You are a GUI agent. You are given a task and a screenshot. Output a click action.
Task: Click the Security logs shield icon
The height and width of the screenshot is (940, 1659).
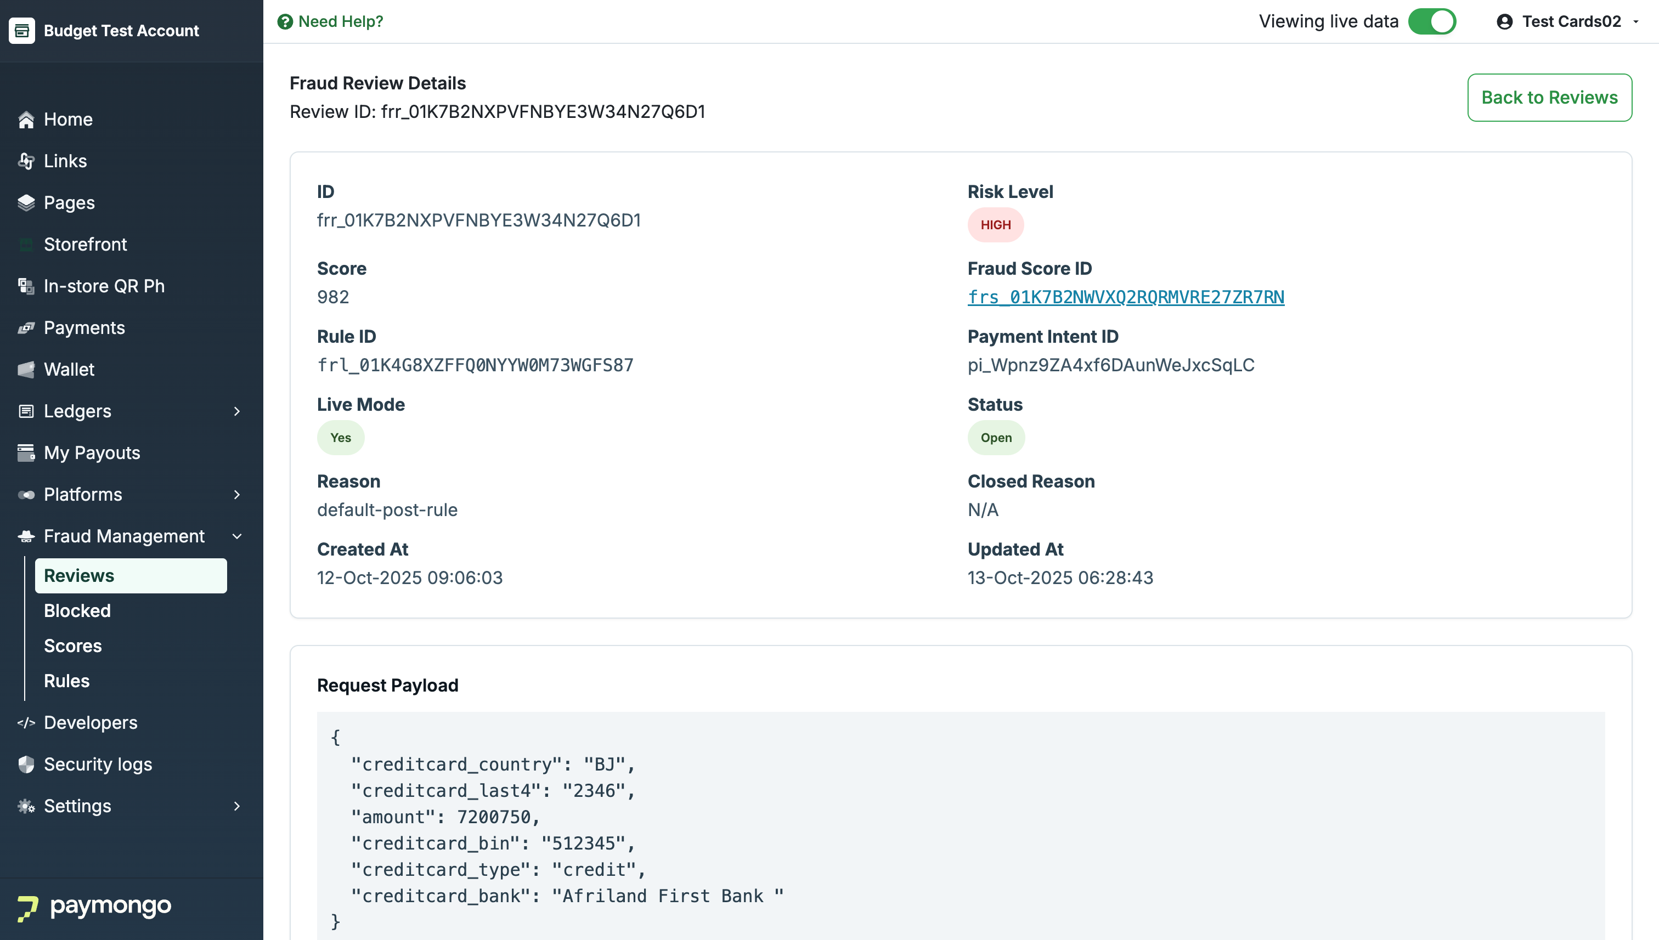tap(26, 765)
